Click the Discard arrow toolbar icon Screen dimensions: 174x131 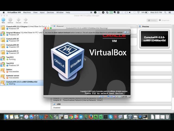(x=18, y=20)
